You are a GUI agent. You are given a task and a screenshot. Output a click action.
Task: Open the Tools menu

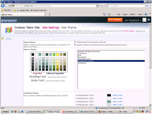click(x=141, y=14)
